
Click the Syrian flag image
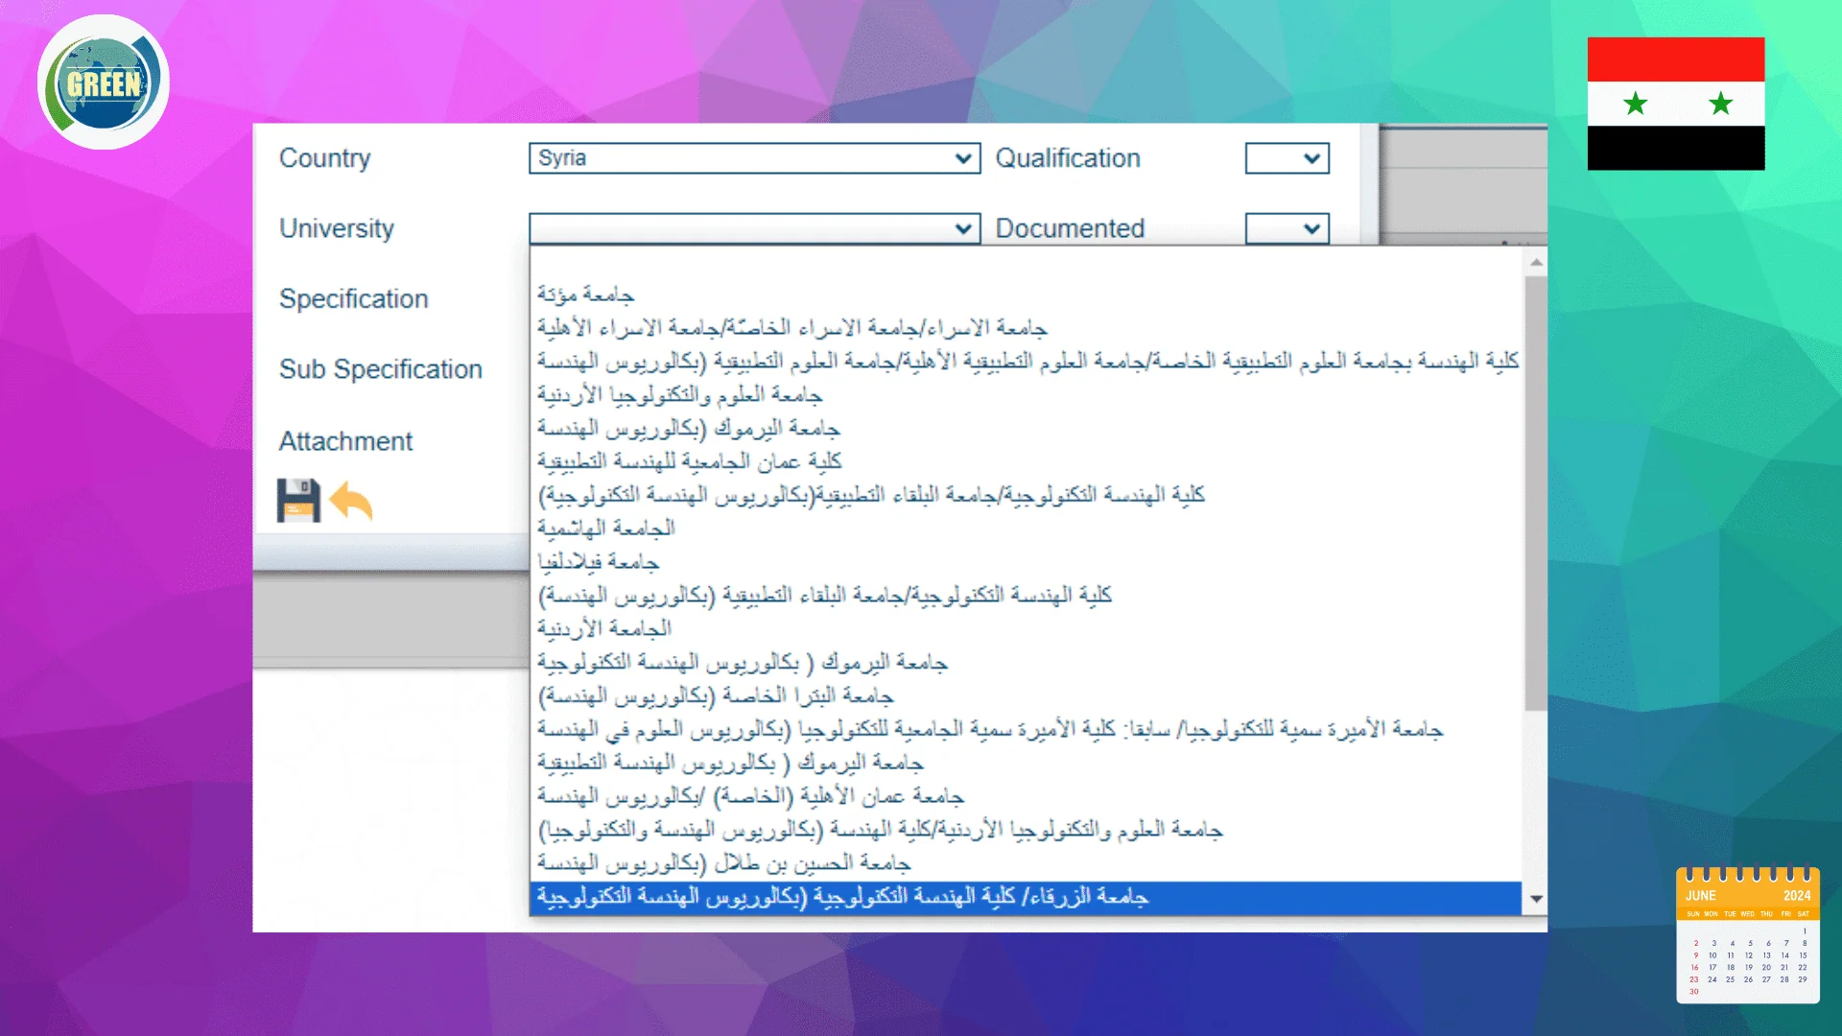1675,104
